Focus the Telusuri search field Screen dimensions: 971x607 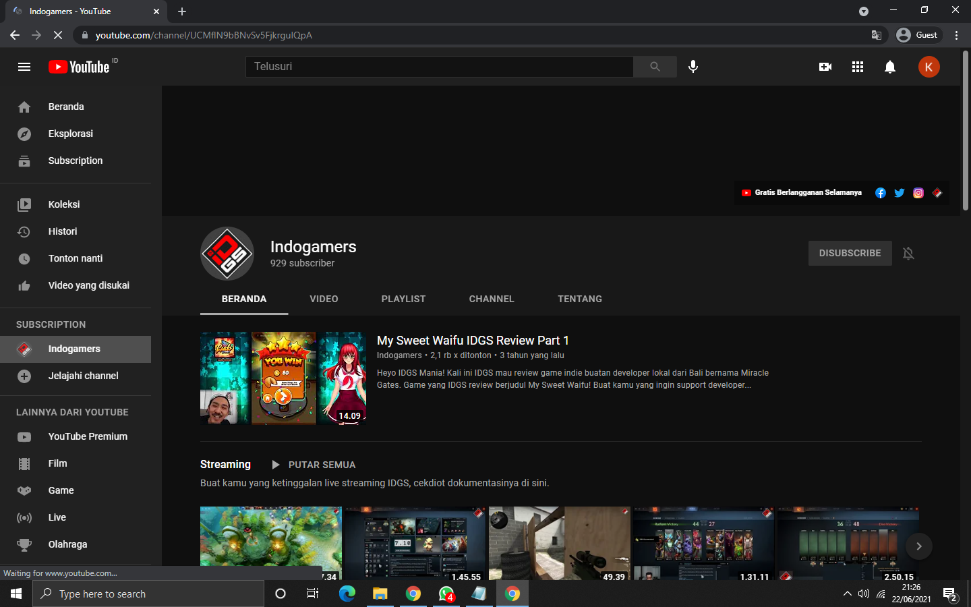pos(439,67)
